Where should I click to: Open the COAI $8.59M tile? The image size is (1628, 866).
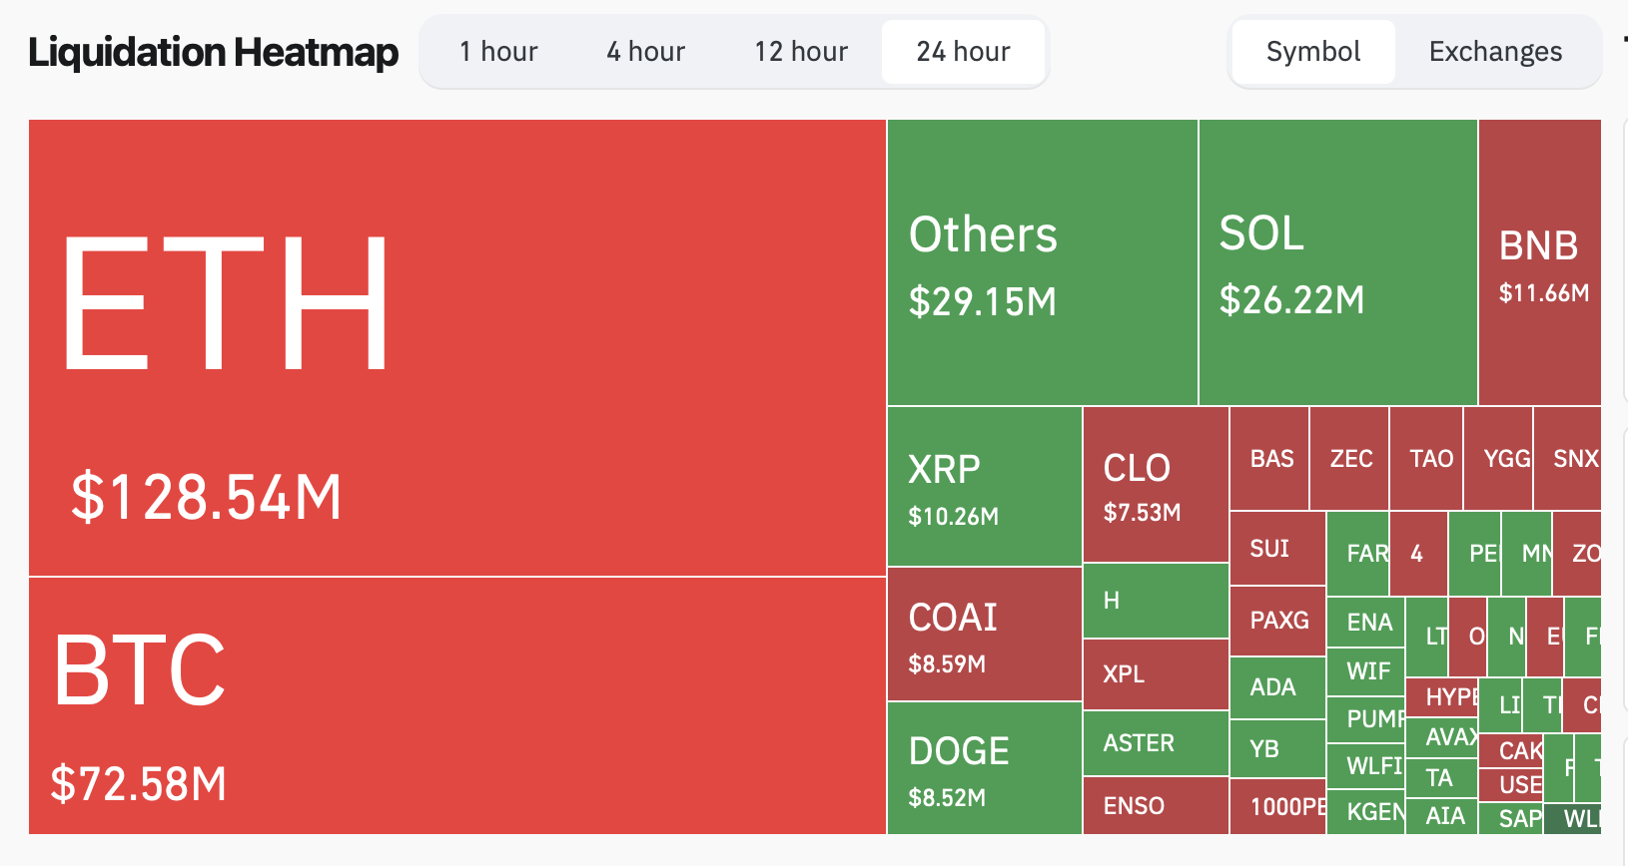(984, 635)
